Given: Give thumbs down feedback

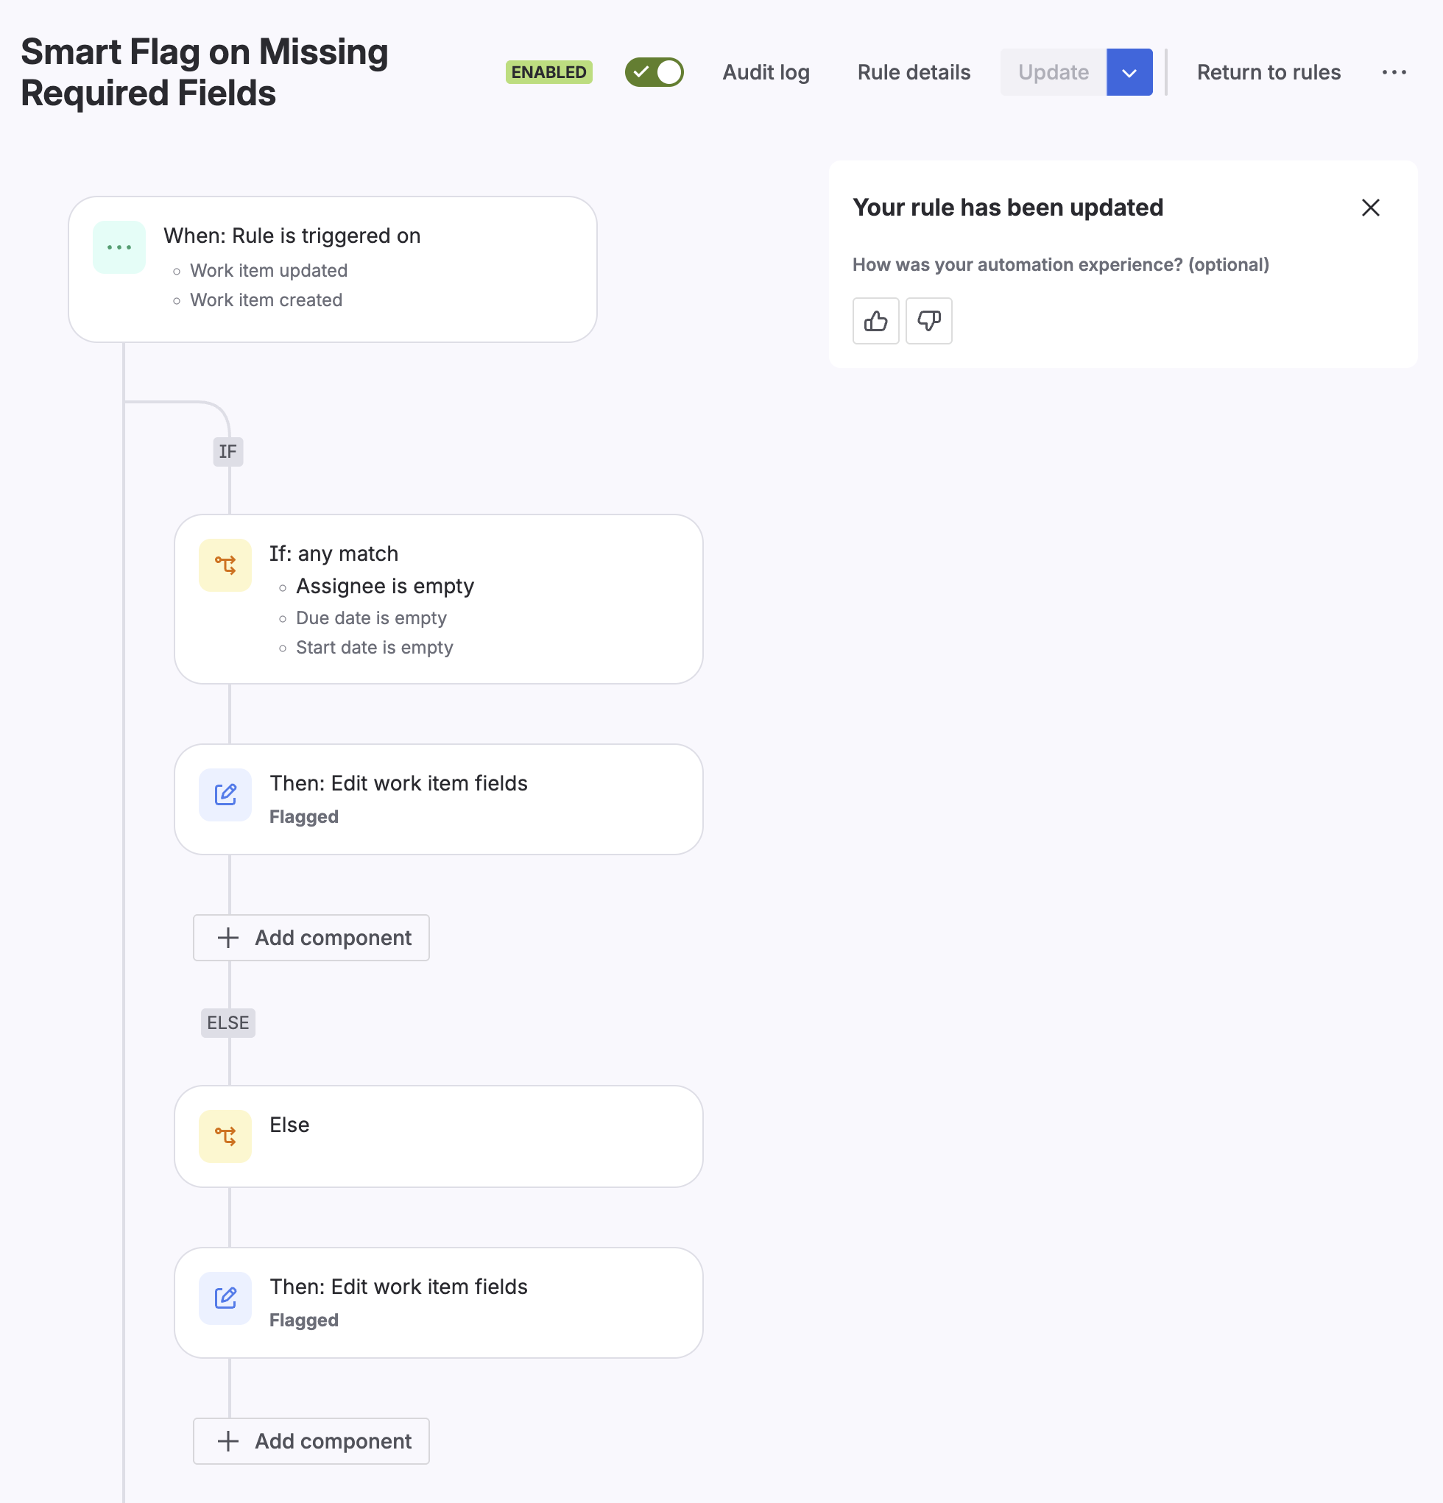Looking at the screenshot, I should pyautogui.click(x=928, y=320).
